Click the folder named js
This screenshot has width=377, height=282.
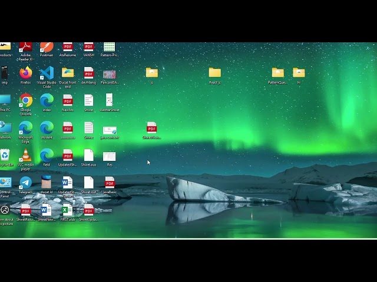pos(151,73)
